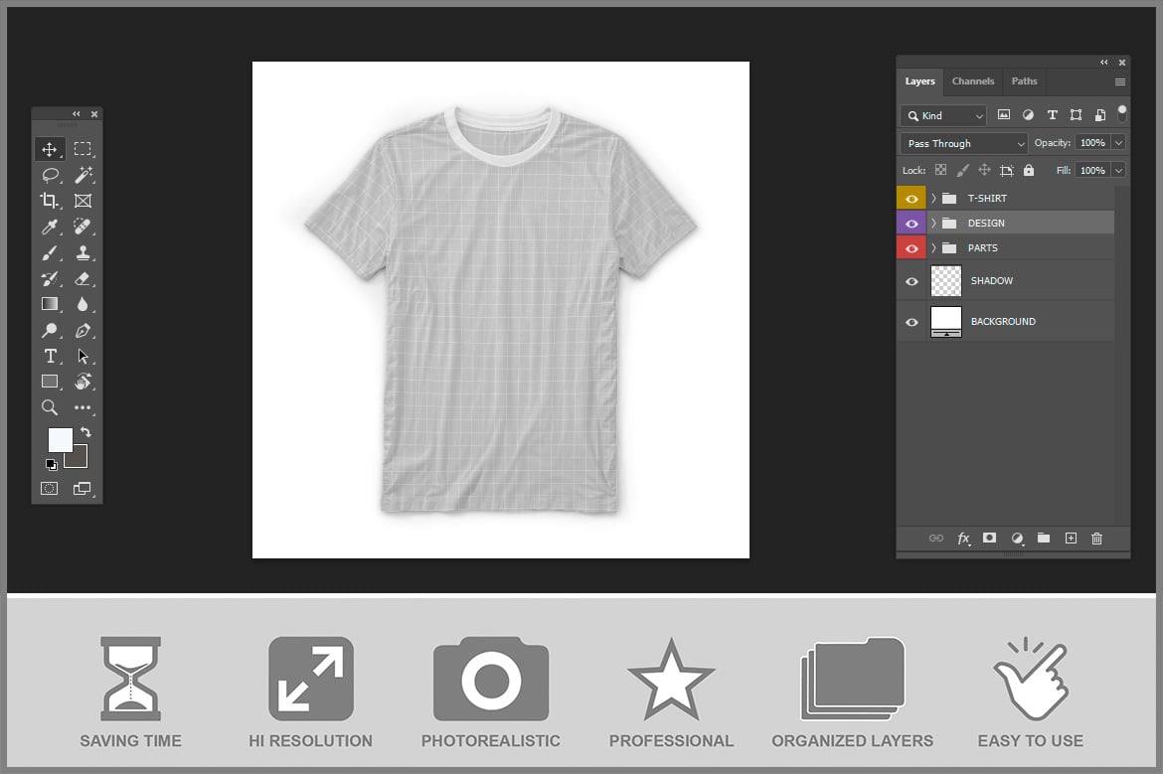Open the Pass Through blend mode dropdown
The width and height of the screenshot is (1163, 774).
coord(963,143)
